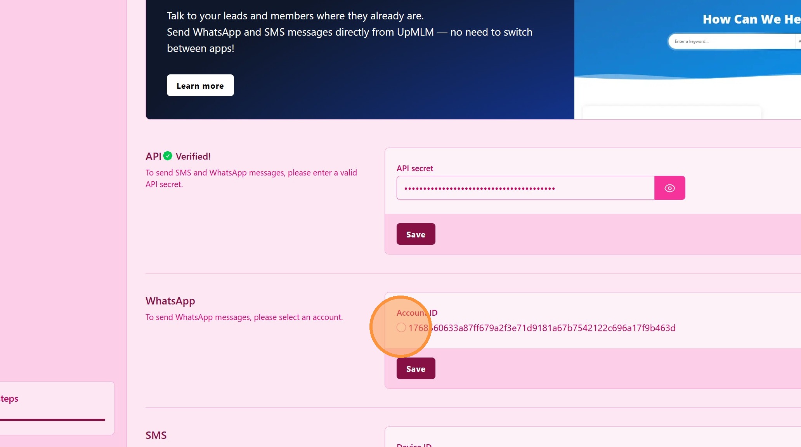Reveal API secret with eye icon

pyautogui.click(x=669, y=188)
